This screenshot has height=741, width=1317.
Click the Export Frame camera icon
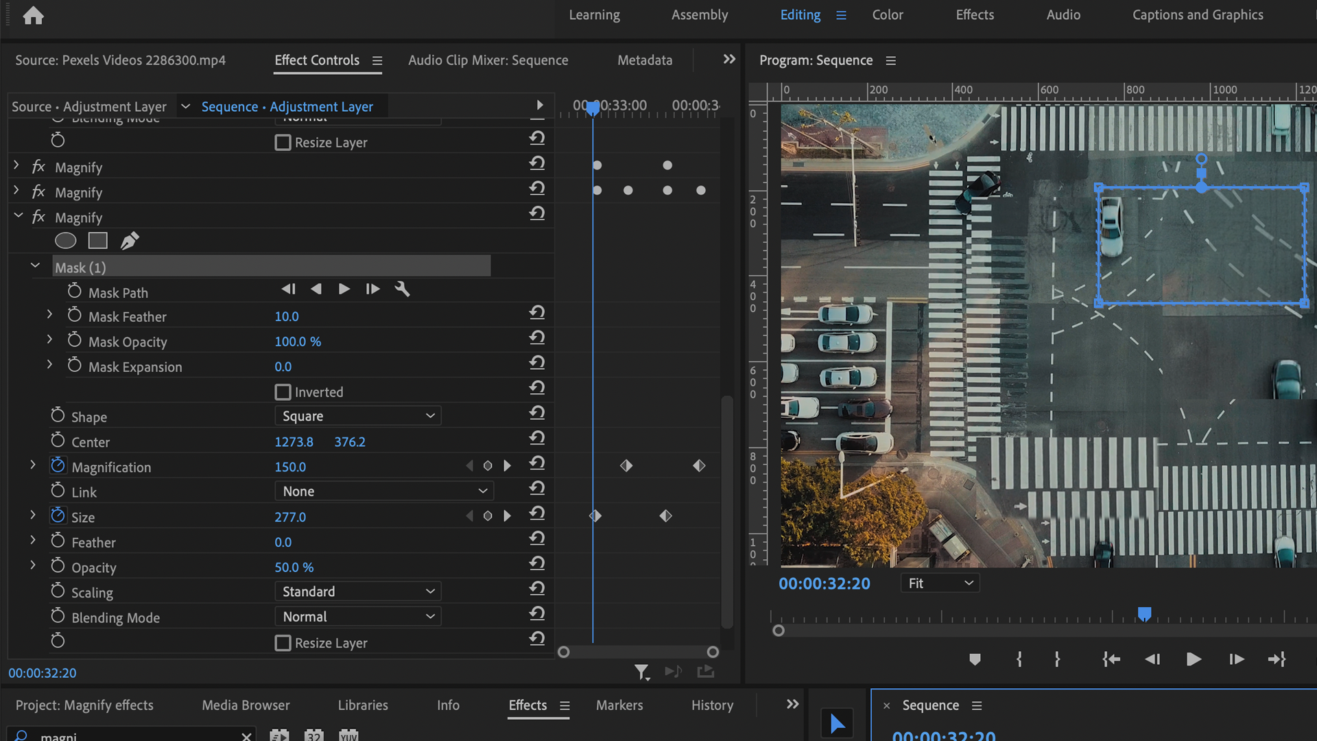[x=706, y=672]
